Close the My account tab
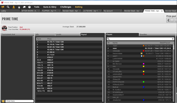Image resolution: width=177 pixels, height=103 pixels. click(121, 11)
